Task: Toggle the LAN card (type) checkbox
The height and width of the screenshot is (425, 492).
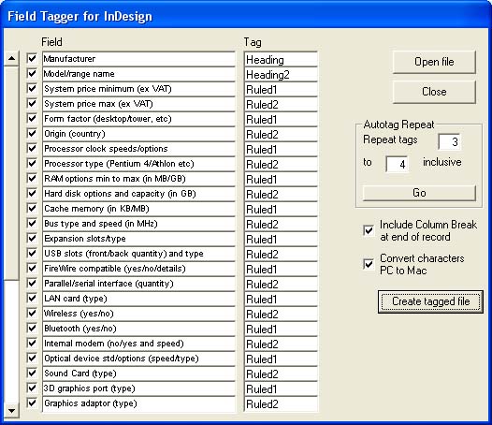Action: click(x=32, y=298)
